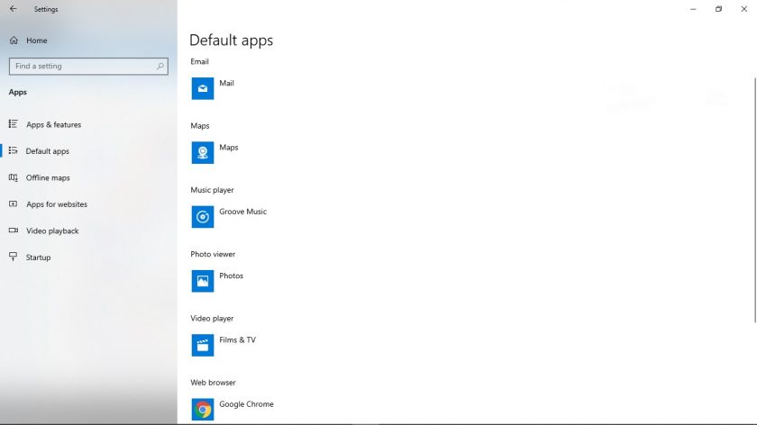The width and height of the screenshot is (757, 425).
Task: Click the Apps category header in sidebar
Action: point(18,92)
